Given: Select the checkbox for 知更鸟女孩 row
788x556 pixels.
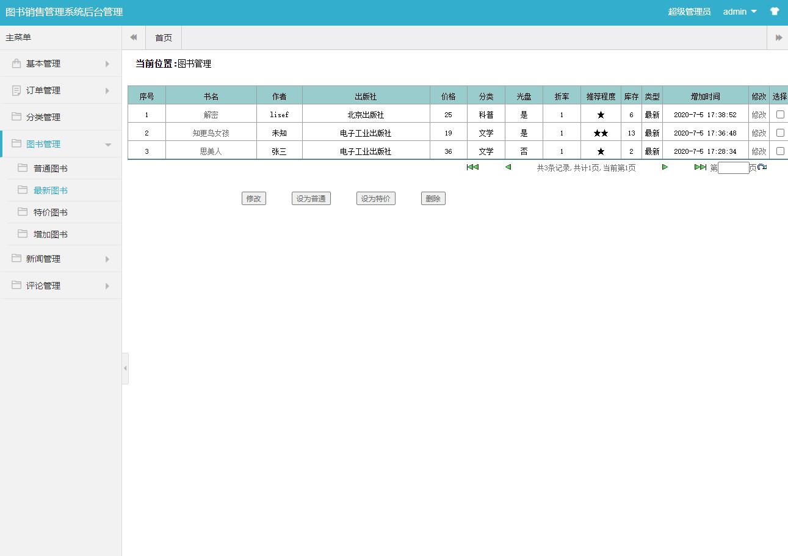Looking at the screenshot, I should (x=779, y=132).
